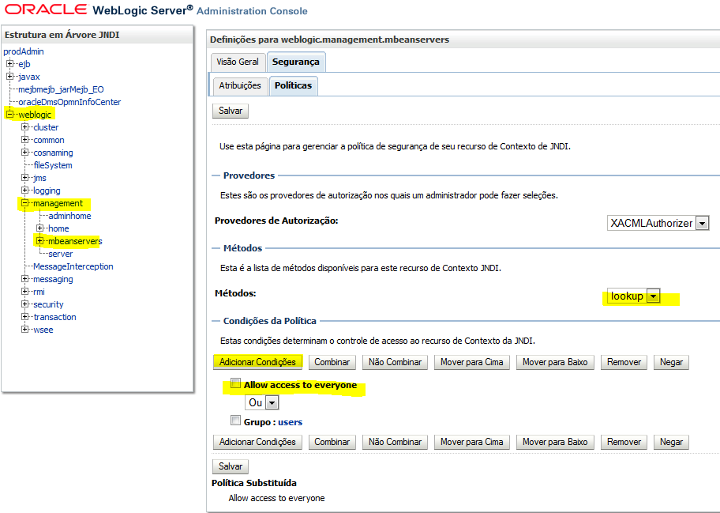This screenshot has width=720, height=513.
Task: Expand the javax tree node
Action: [x=9, y=77]
